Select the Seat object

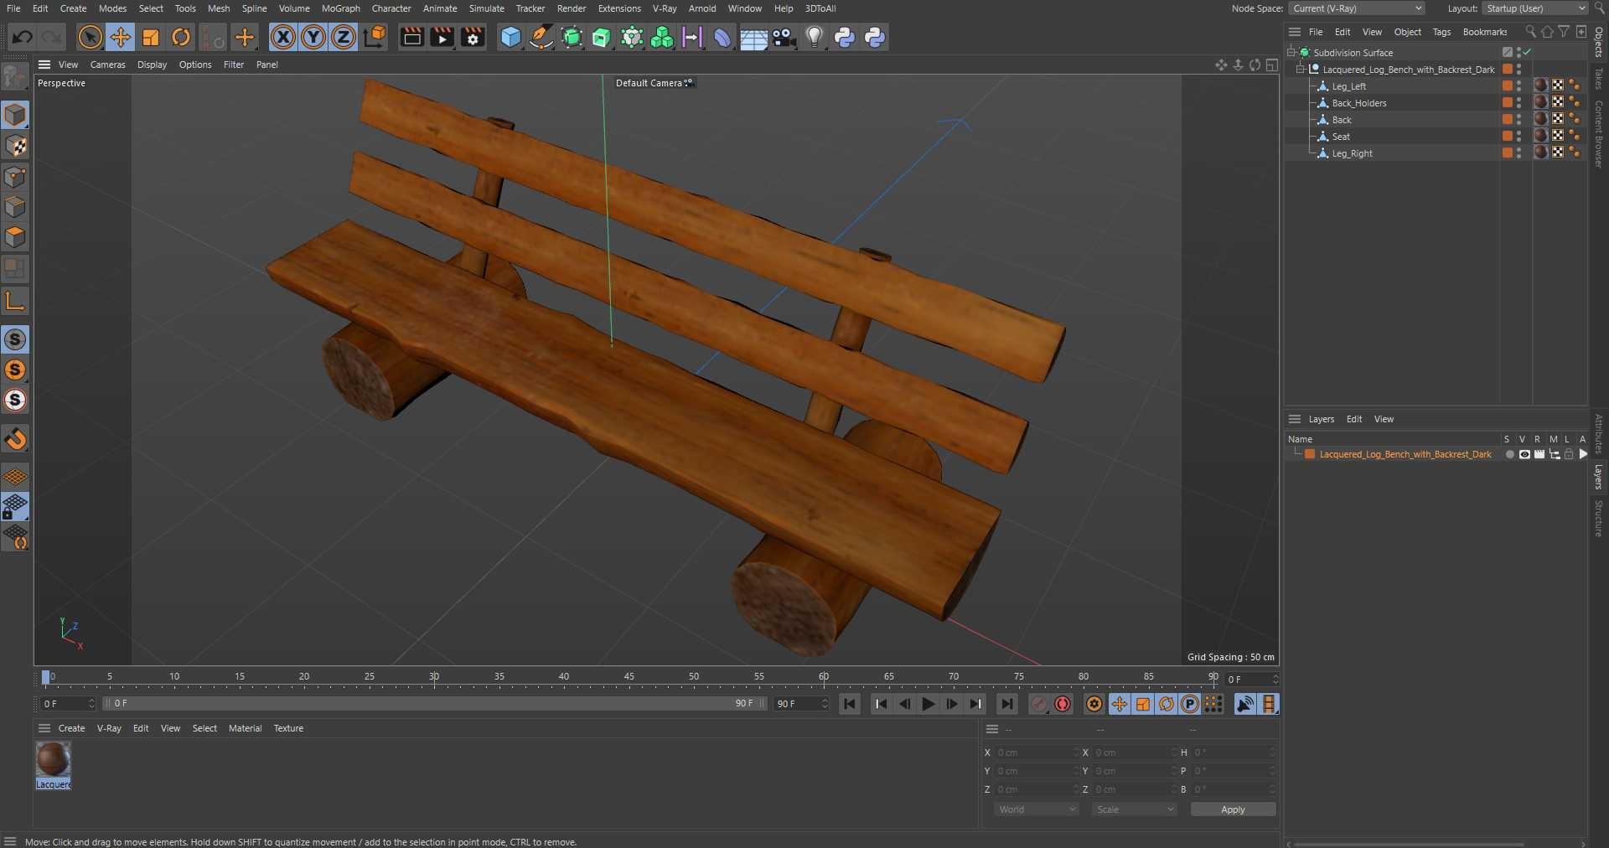1341,137
